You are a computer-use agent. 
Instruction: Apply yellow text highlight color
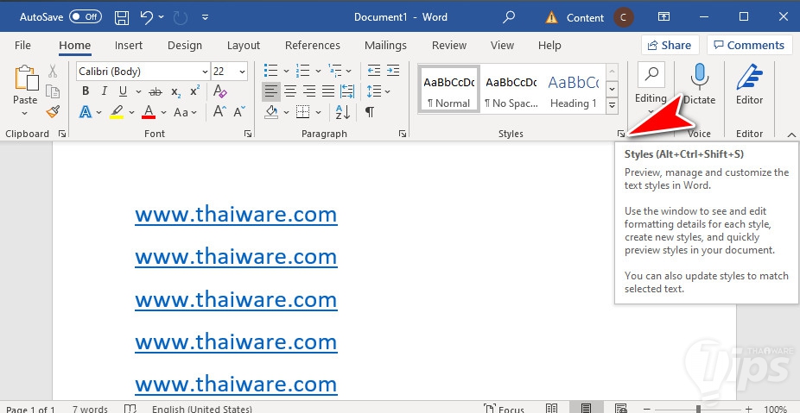[x=117, y=111]
